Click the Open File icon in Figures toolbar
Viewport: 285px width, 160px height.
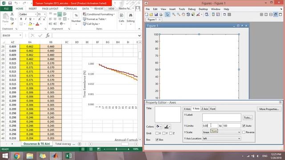point(151,15)
